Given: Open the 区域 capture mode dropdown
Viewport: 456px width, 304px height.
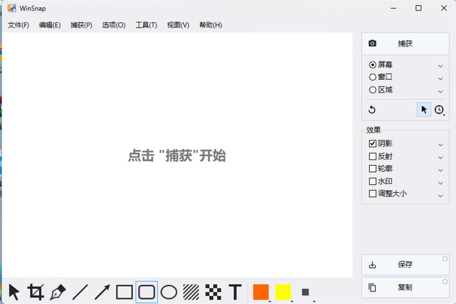Looking at the screenshot, I should click(440, 91).
